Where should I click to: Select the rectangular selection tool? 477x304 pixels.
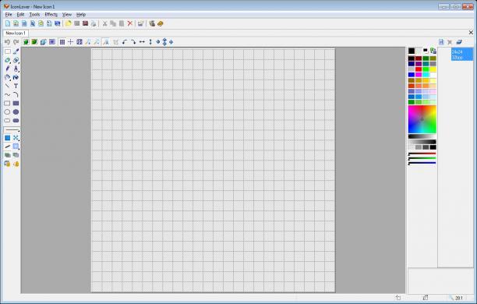click(x=7, y=51)
